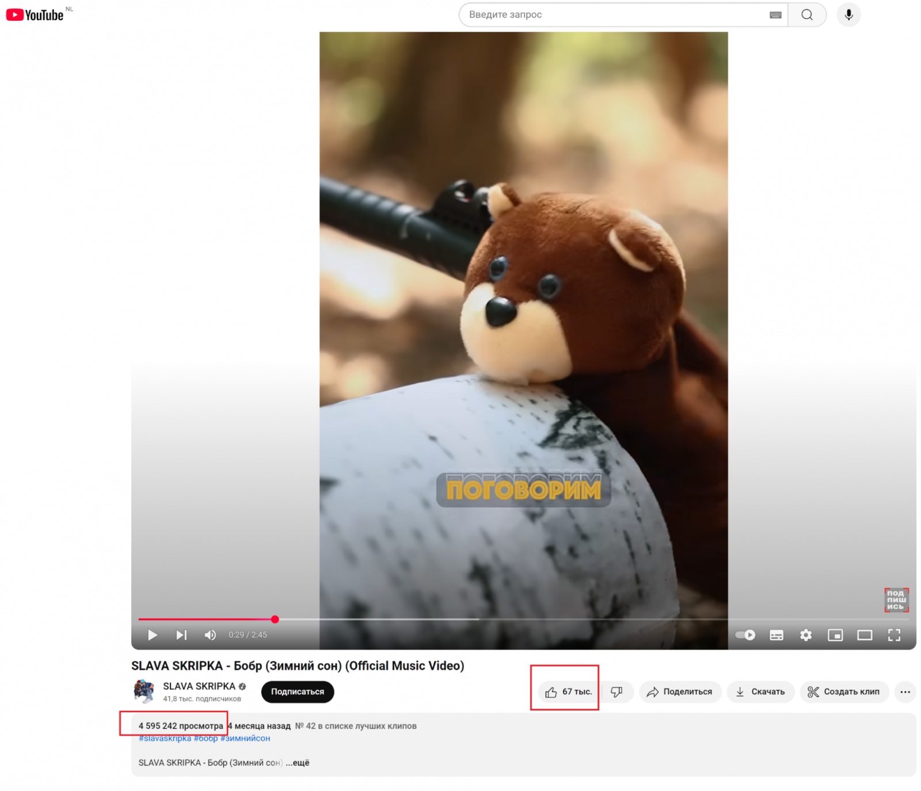
Task: Dislike the video with thumbs down
Action: [616, 691]
